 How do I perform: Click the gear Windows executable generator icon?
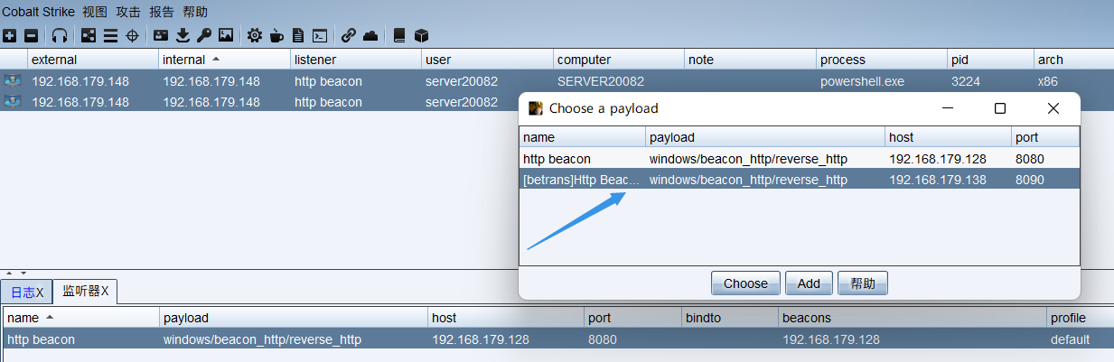pos(255,35)
